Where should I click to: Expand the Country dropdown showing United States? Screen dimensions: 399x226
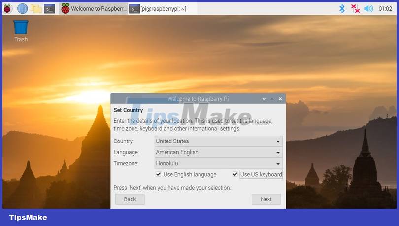click(x=218, y=141)
